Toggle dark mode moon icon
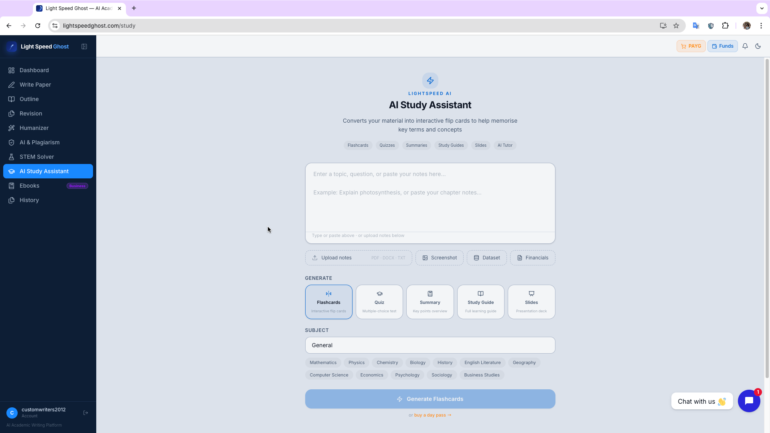This screenshot has width=770, height=433. coord(758,46)
